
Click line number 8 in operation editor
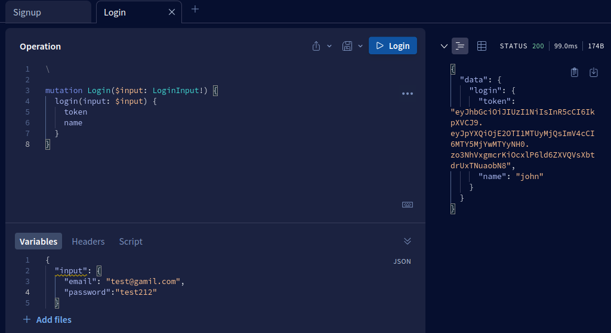click(27, 144)
